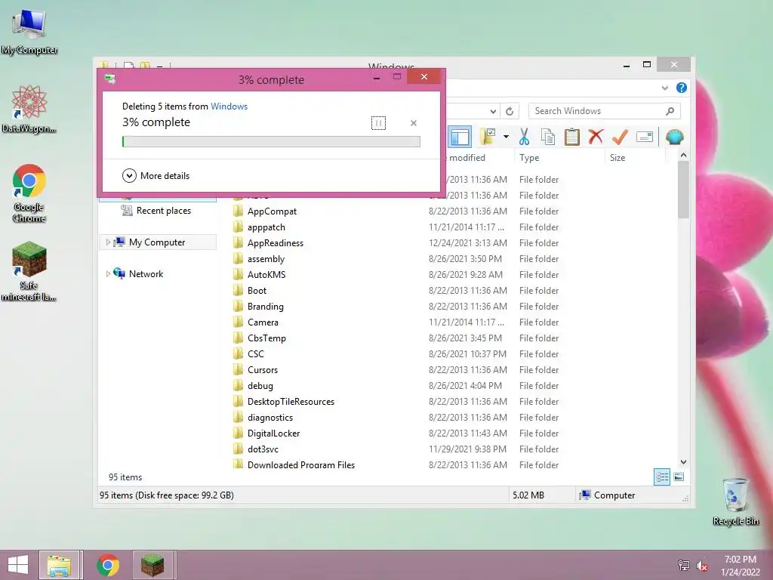The image size is (773, 580).
Task: Refresh the Windows folder view
Action: point(510,111)
